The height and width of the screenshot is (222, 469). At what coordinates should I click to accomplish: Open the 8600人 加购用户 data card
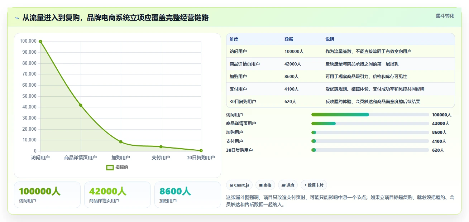pos(188,195)
